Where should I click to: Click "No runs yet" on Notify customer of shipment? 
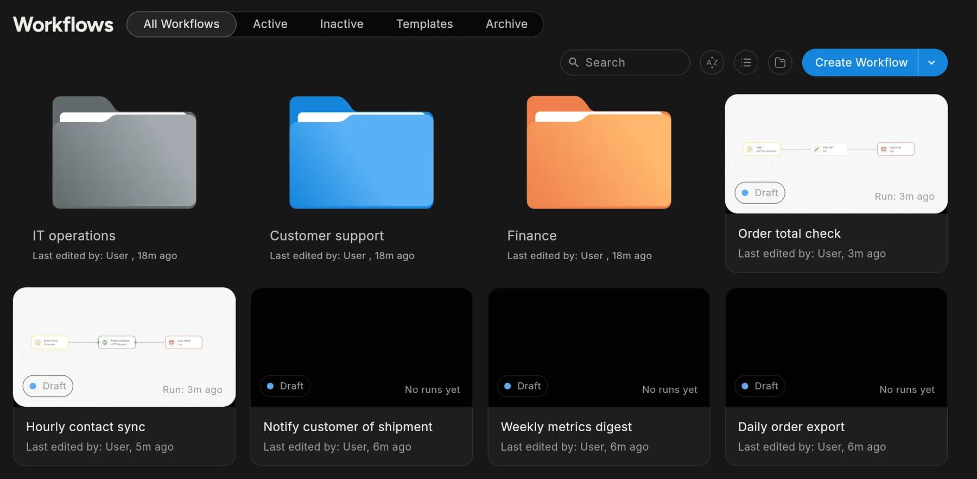433,390
